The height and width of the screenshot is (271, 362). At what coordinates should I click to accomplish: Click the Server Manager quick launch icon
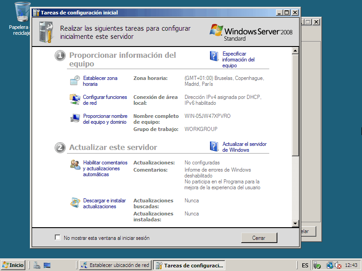(x=37, y=265)
